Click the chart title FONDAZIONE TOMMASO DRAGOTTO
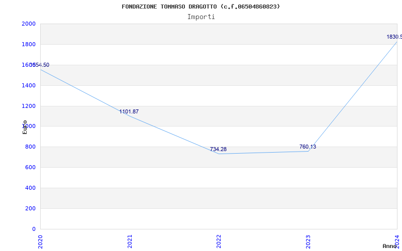402x251 pixels. (x=200, y=7)
